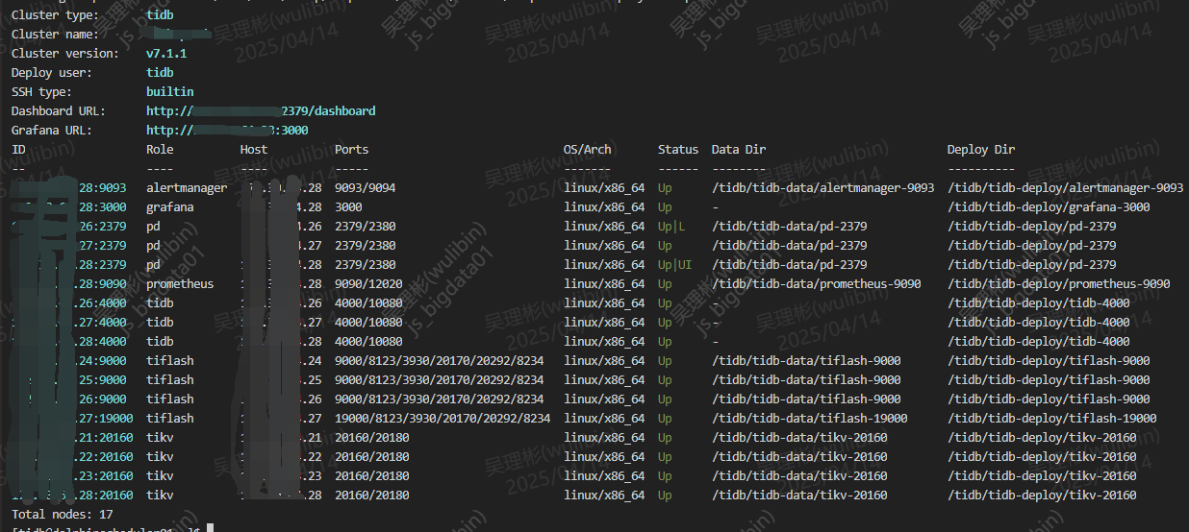
Task: Click the ID column header
Action: point(18,150)
